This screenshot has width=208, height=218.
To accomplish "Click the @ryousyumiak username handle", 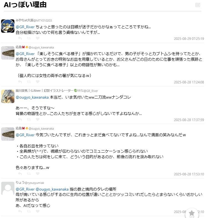I will (x=34, y=183).
